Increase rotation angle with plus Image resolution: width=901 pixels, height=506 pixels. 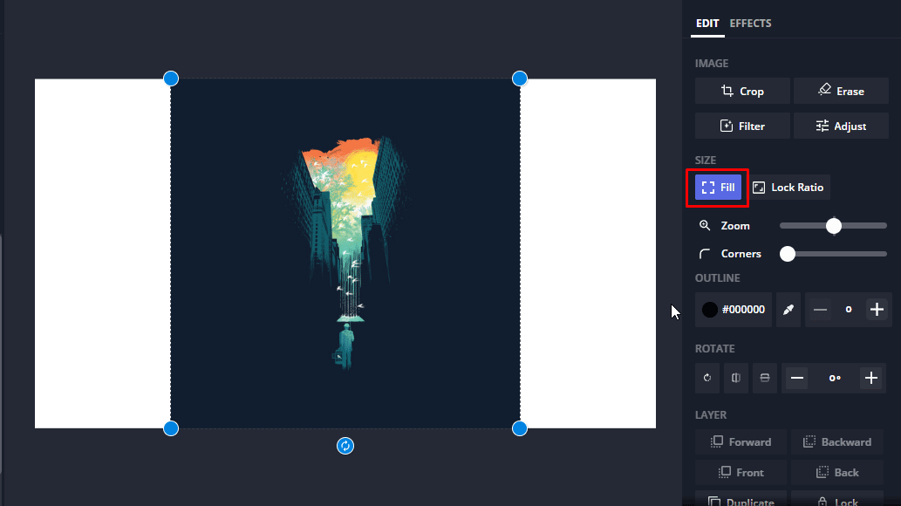(x=871, y=378)
